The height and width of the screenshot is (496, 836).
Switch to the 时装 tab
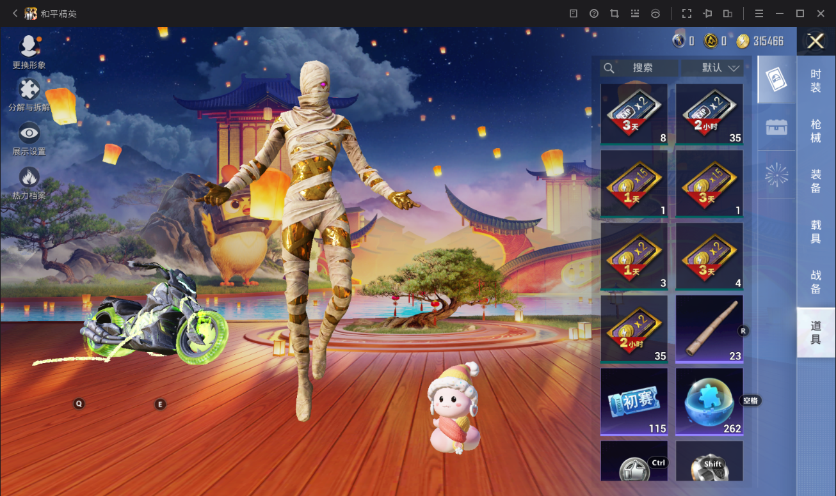(816, 81)
